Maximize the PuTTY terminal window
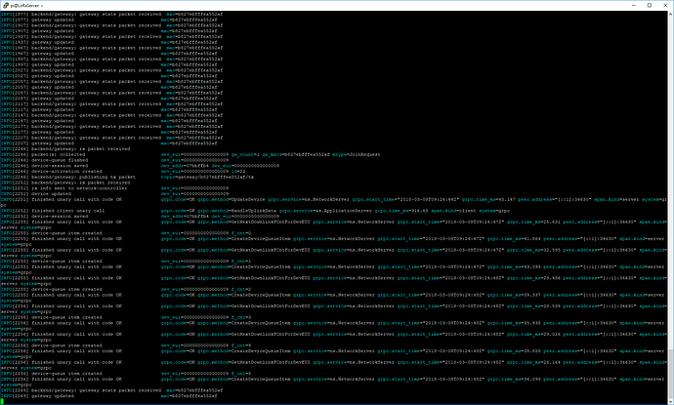The height and width of the screenshot is (405, 674). tap(650, 5)
